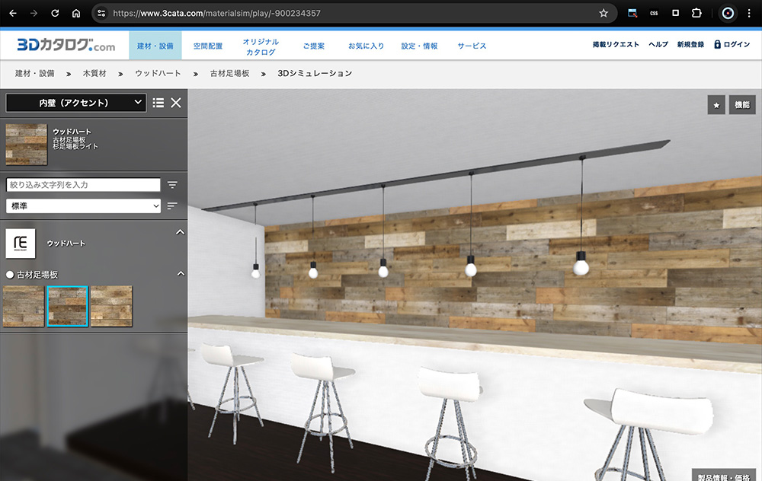Viewport: 762px width, 481px height.
Task: Open the list view icon beside 内壁 dropdown
Action: coord(158,103)
